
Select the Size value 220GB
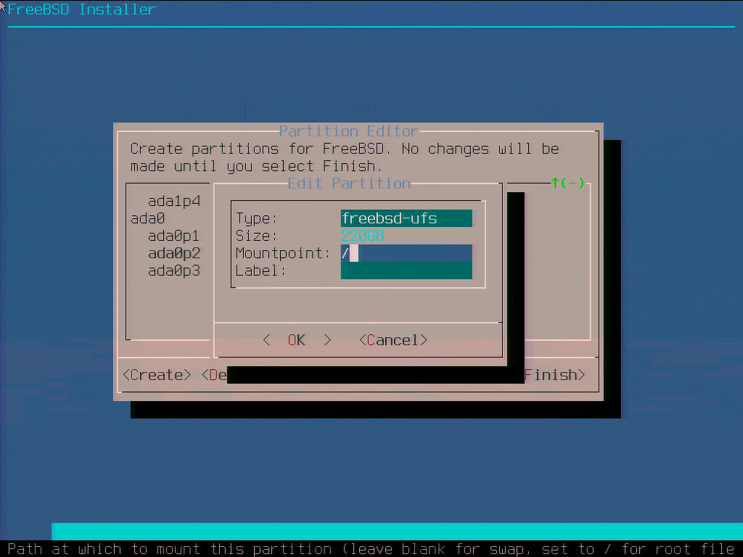[363, 236]
